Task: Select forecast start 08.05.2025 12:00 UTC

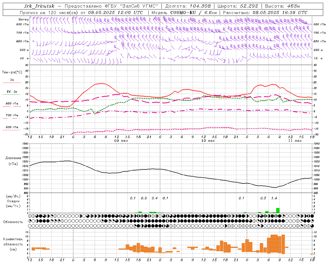Action: click(x=115, y=13)
